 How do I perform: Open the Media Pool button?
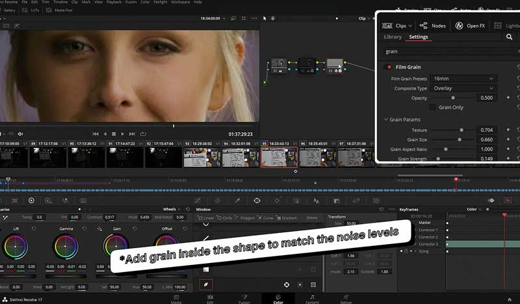(59, 10)
